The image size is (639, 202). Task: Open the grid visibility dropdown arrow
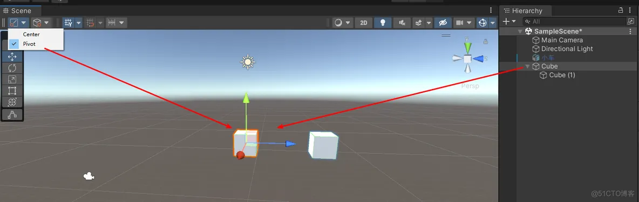tap(78, 23)
